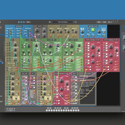Select the highlighted octave radio dot
Viewport: 125px width, 125px height.
pyautogui.click(x=11, y=110)
